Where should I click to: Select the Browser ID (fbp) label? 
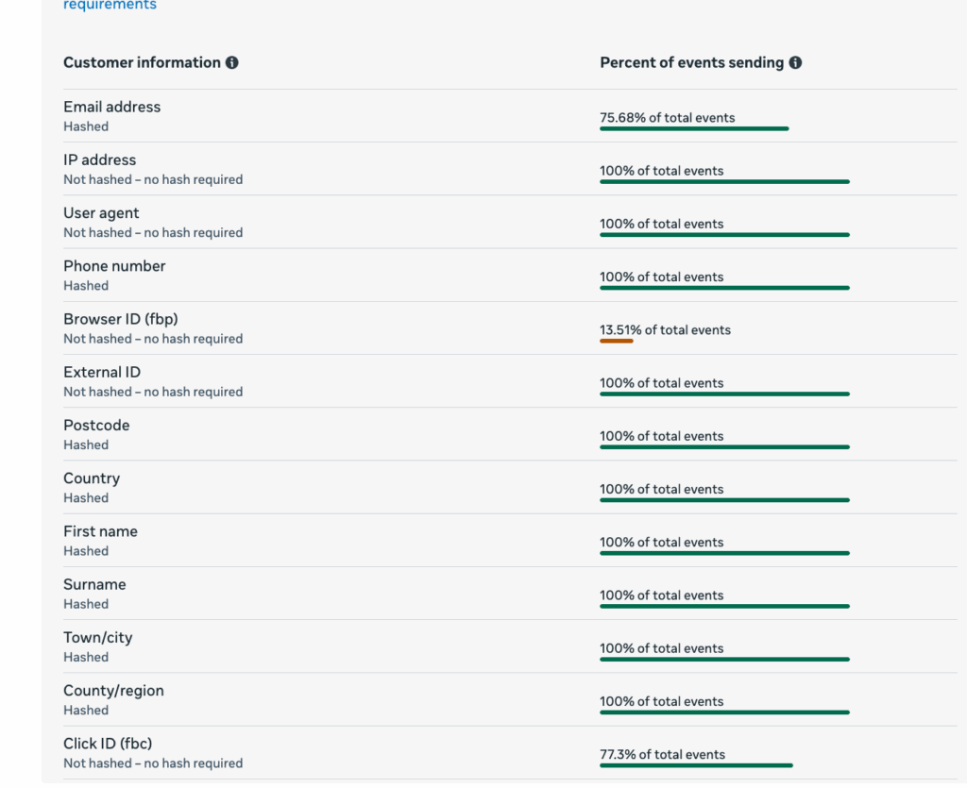click(120, 319)
